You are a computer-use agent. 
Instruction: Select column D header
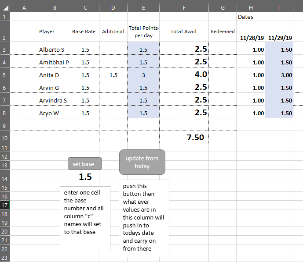[x=113, y=8]
